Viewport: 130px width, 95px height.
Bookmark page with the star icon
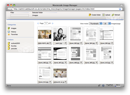[x=120, y=9]
